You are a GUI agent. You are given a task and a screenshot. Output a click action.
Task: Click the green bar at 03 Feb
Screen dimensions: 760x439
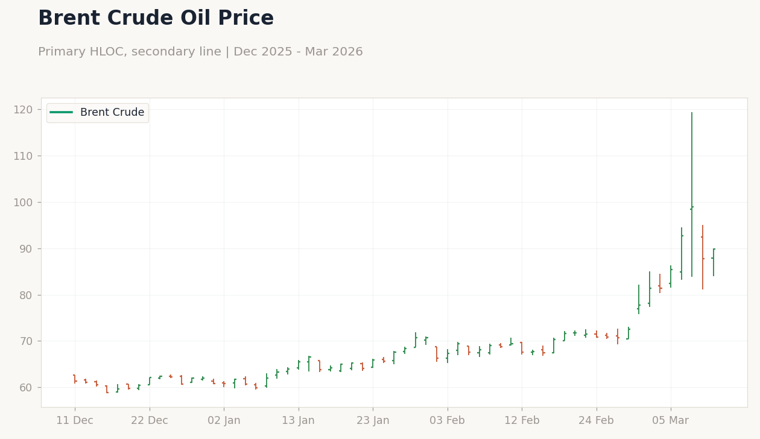pos(448,356)
